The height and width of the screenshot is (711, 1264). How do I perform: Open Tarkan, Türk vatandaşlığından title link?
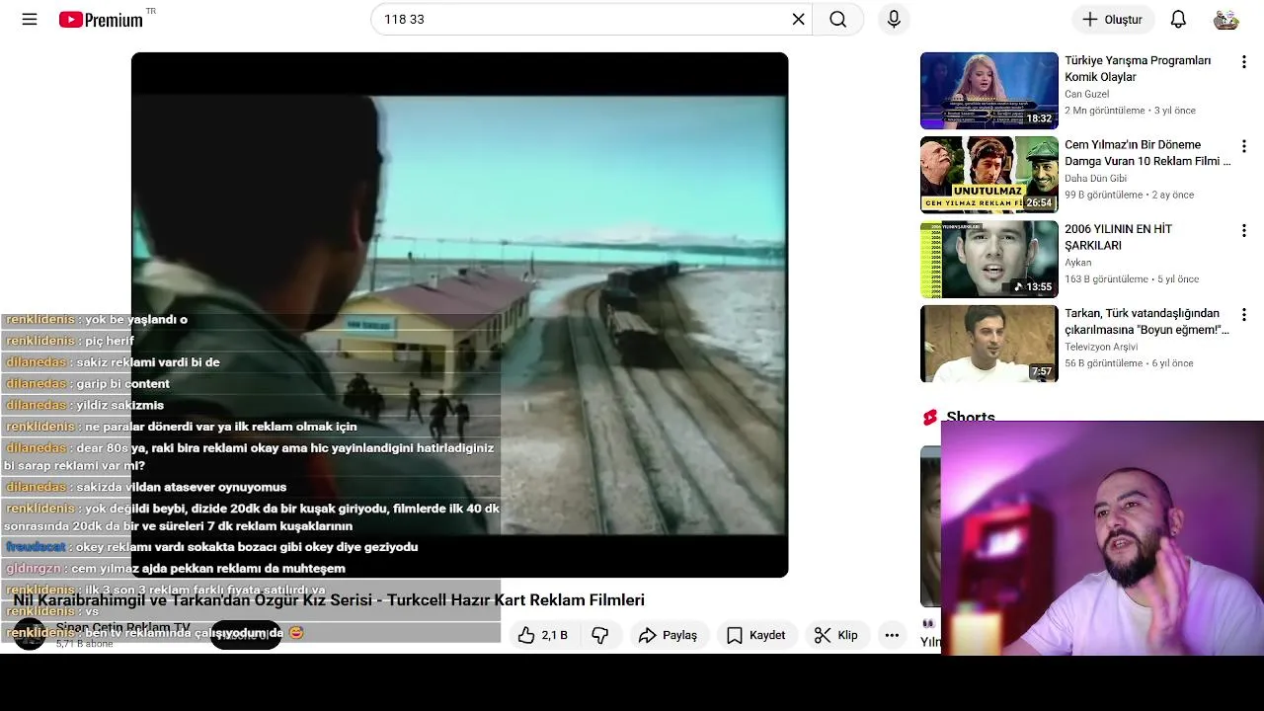[x=1146, y=321]
